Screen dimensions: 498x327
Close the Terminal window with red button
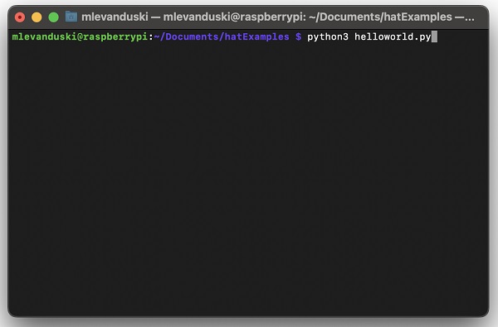pos(20,17)
